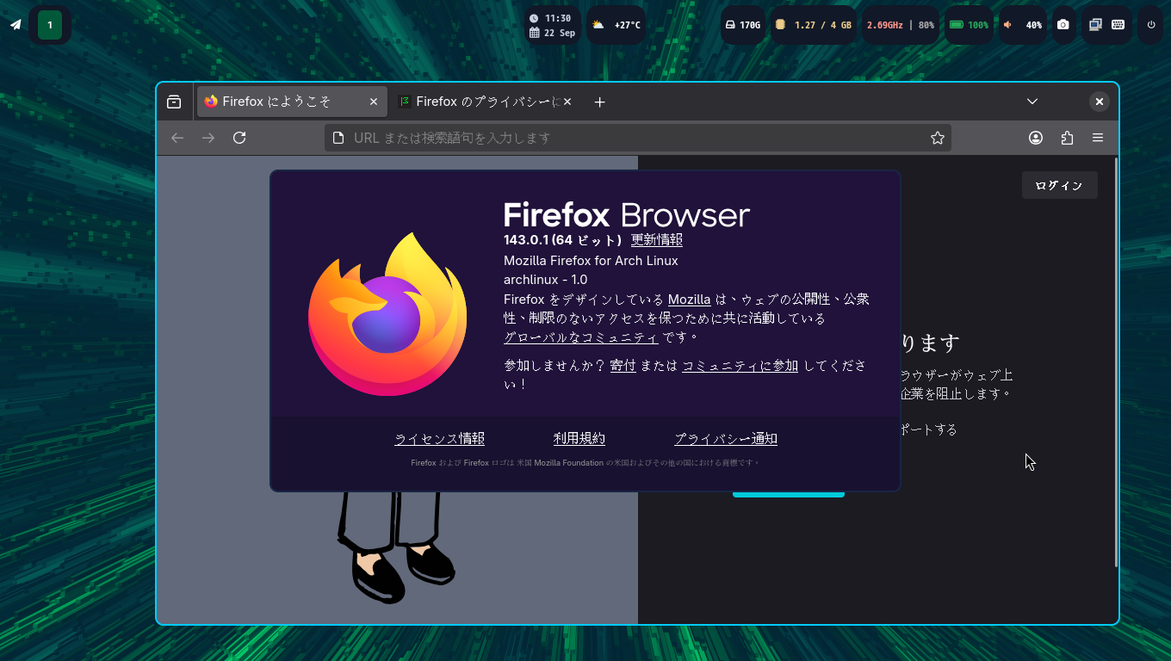Open the Mozilla link in the about dialog

click(690, 300)
